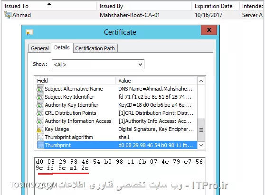The height and width of the screenshot is (195, 265).
Task: Click the 'fd 71 f1 c2 be 8c' value
Action: click(155, 97)
